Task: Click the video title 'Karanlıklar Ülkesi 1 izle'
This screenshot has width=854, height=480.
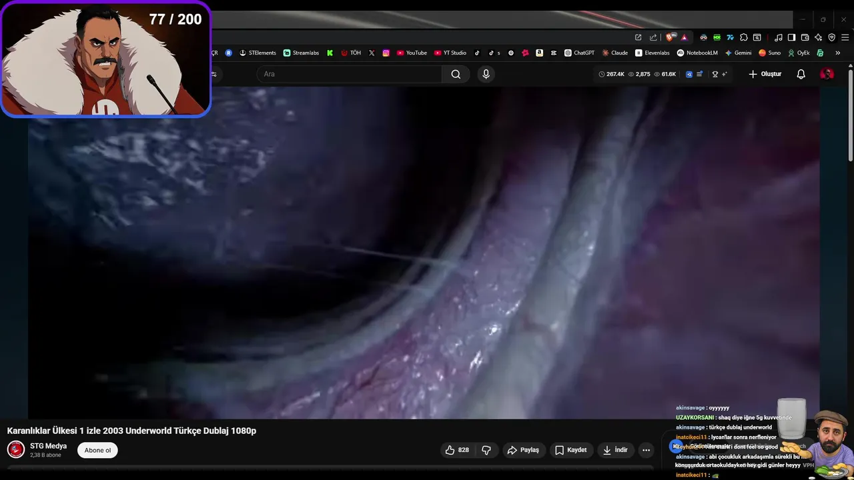Action: coord(131,431)
